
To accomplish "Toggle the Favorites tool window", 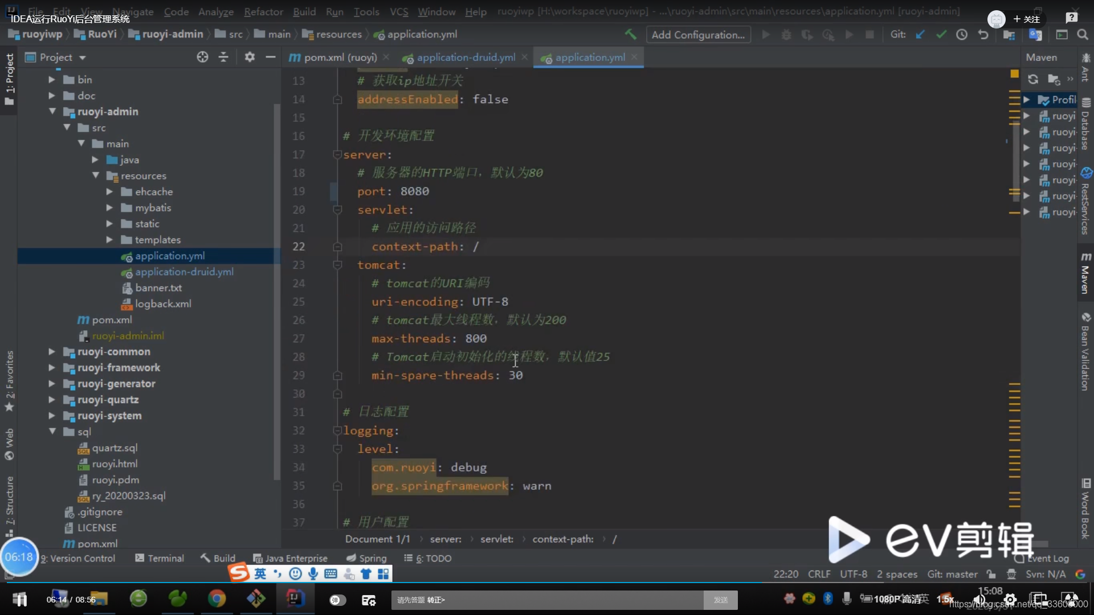I will click(x=9, y=381).
